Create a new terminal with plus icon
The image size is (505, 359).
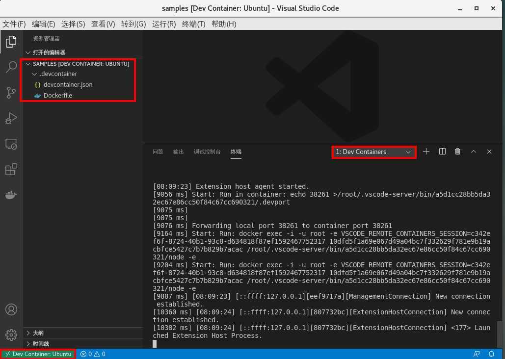pyautogui.click(x=426, y=152)
